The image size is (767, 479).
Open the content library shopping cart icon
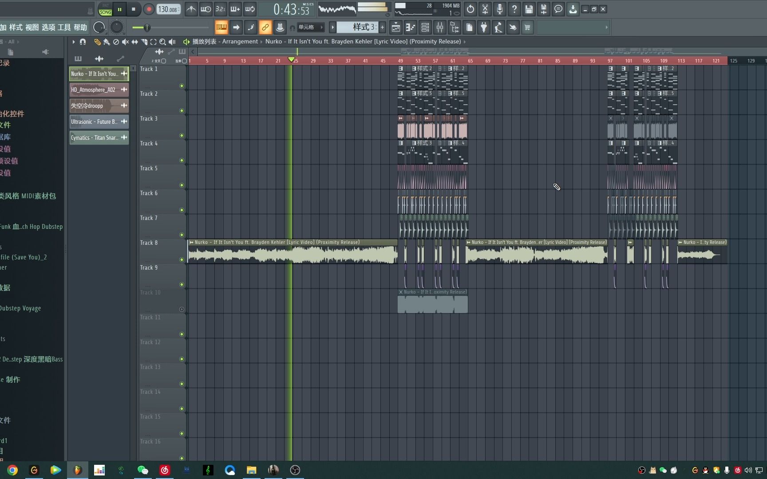click(527, 27)
